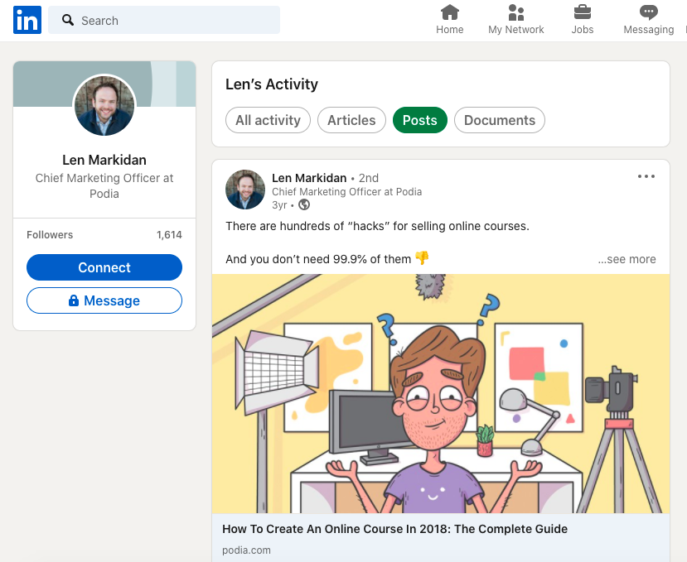
Task: Switch to the Documents filter
Action: click(499, 120)
